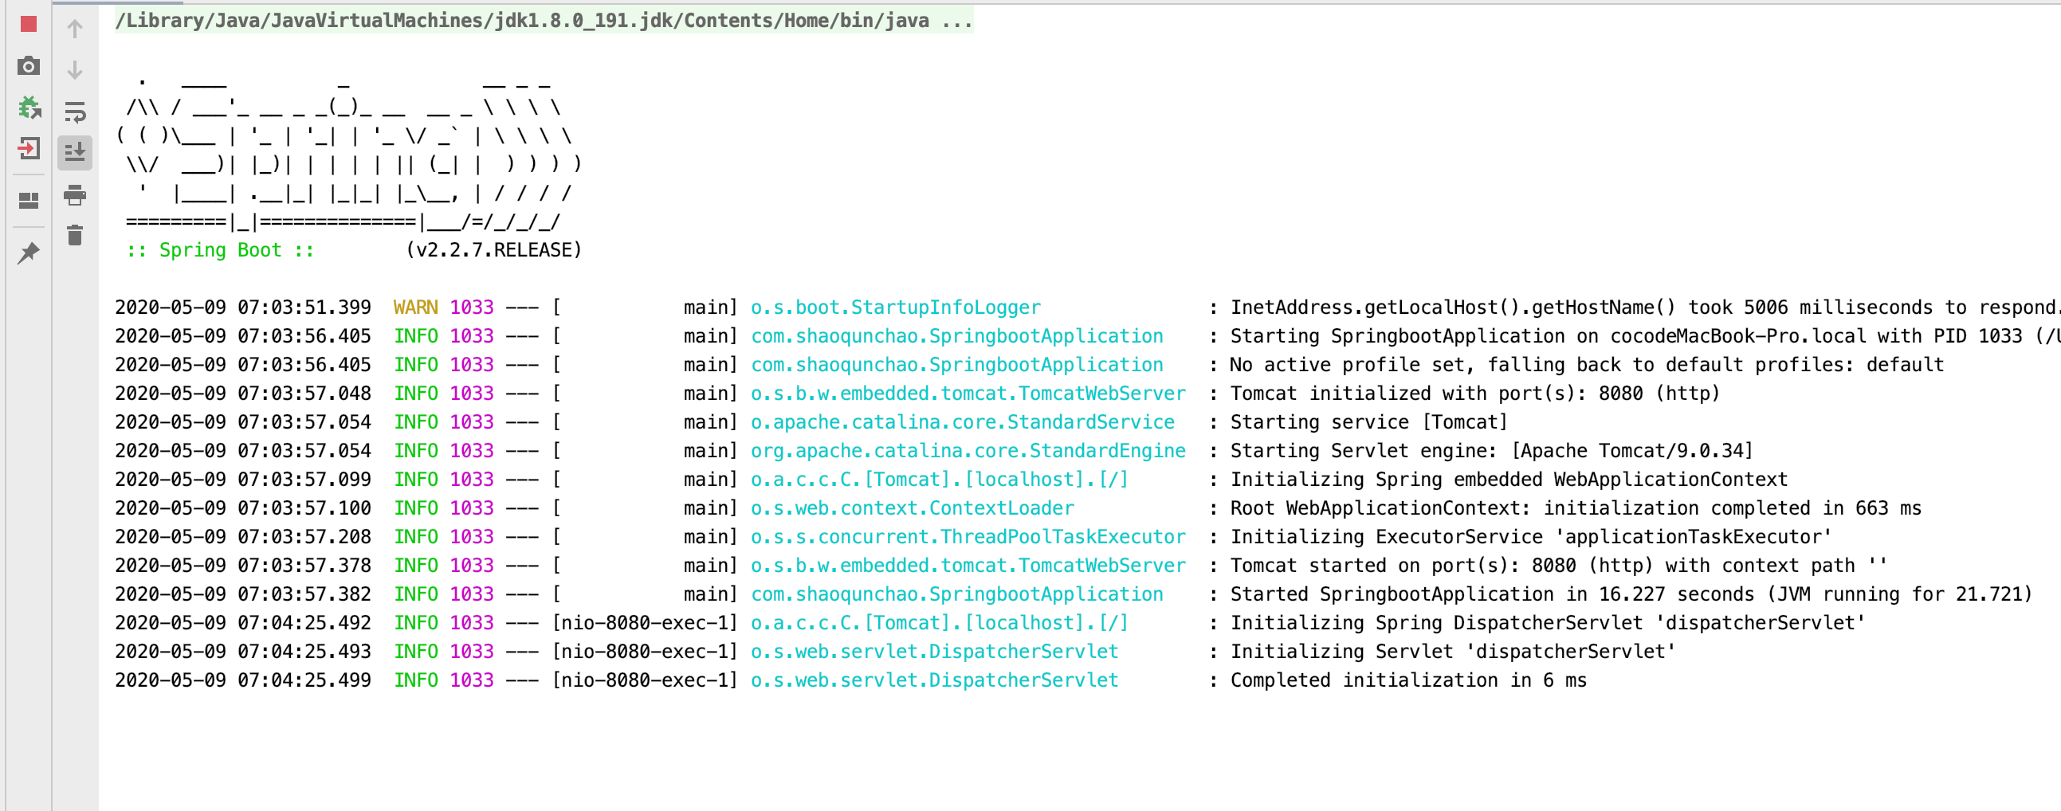Click 'Starting Servlet engine: [Apache Tomcat/9.0.34]'

click(1491, 451)
